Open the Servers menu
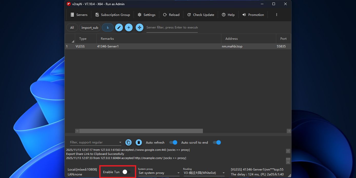This screenshot has height=178, width=356. [79, 15]
